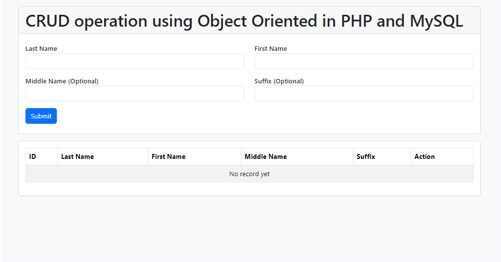The width and height of the screenshot is (501, 262).
Task: Click the Action column header
Action: [x=442, y=156]
